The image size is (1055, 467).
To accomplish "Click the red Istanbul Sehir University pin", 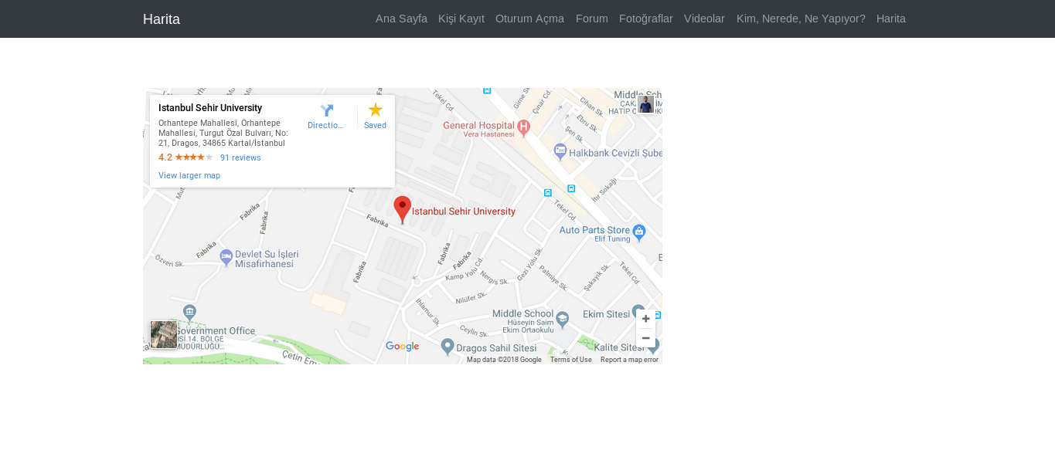I will (x=402, y=209).
